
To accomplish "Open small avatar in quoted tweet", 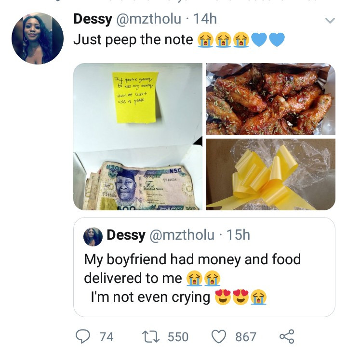I will pyautogui.click(x=93, y=236).
